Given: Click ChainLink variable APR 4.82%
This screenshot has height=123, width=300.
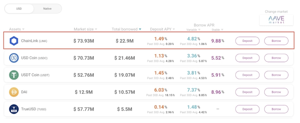Looking at the screenshot, I should pyautogui.click(x=194, y=39).
